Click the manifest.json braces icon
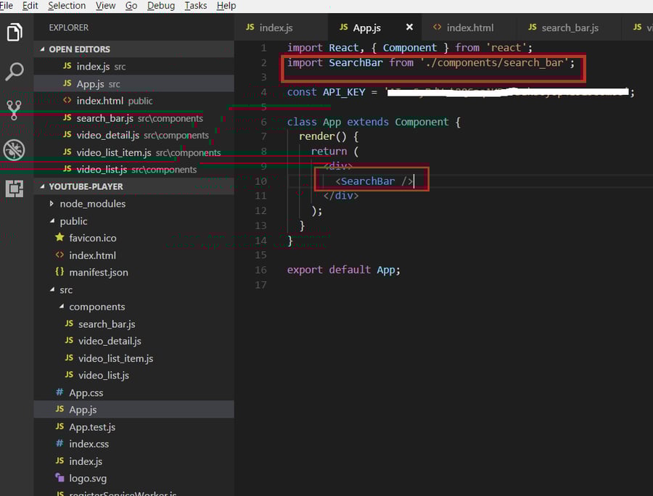The width and height of the screenshot is (653, 496). pyautogui.click(x=59, y=272)
